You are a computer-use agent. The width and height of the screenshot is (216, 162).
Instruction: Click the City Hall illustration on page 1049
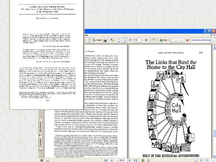171,111
